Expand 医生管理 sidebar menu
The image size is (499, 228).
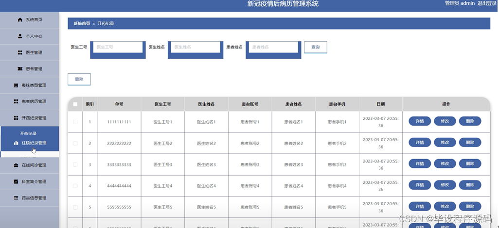30,53
